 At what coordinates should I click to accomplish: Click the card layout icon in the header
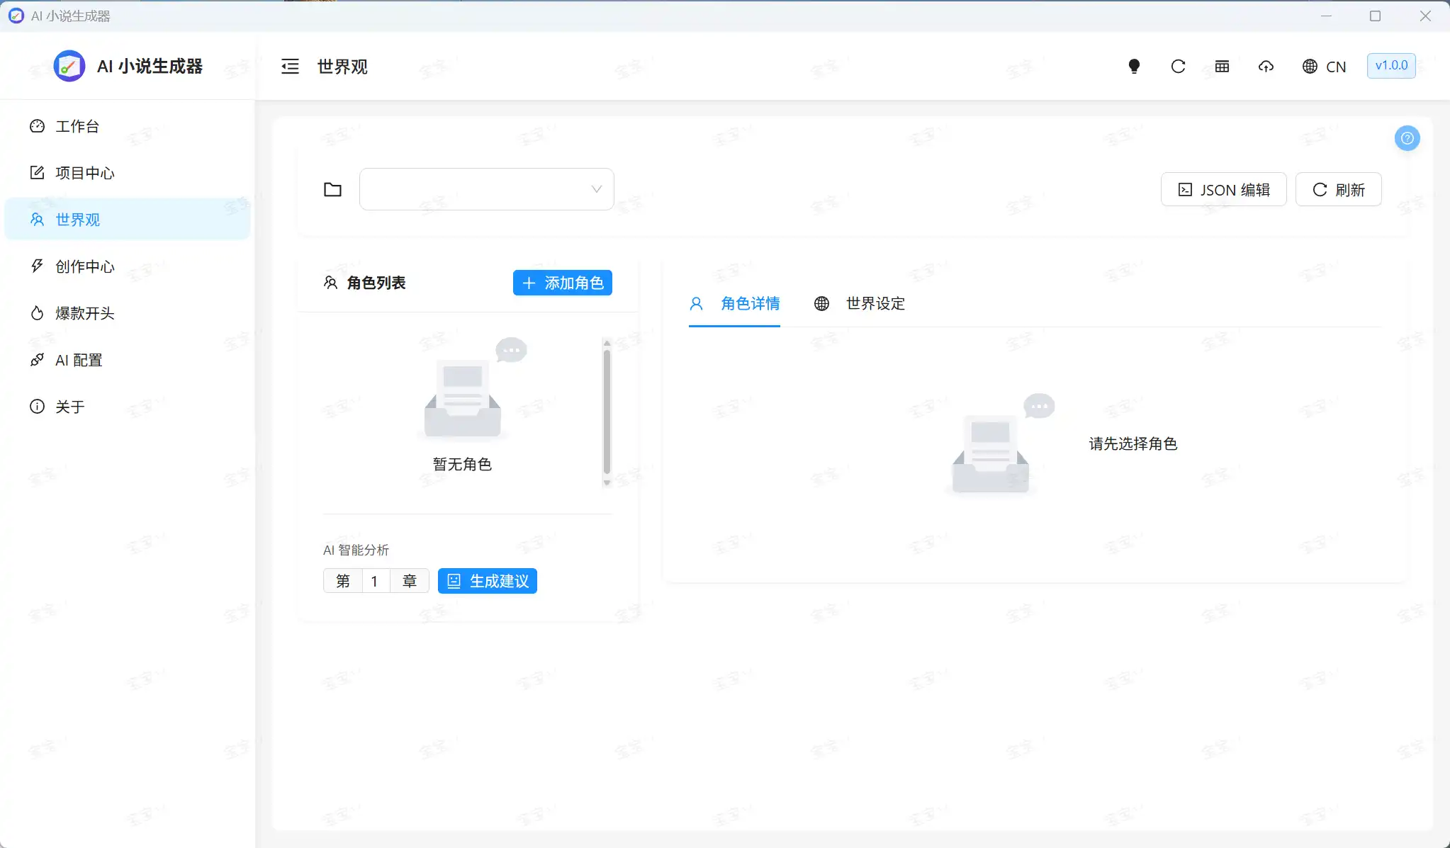click(1221, 66)
